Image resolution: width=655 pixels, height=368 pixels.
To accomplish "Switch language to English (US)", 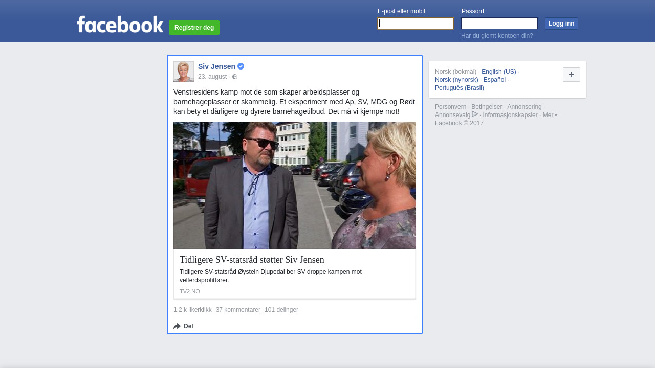I will click(498, 72).
